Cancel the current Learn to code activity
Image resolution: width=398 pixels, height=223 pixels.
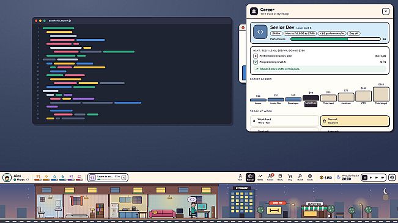point(123,177)
